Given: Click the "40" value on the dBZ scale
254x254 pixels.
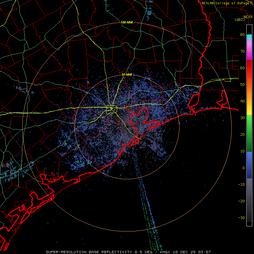Looking at the screenshot, I should (242, 101).
